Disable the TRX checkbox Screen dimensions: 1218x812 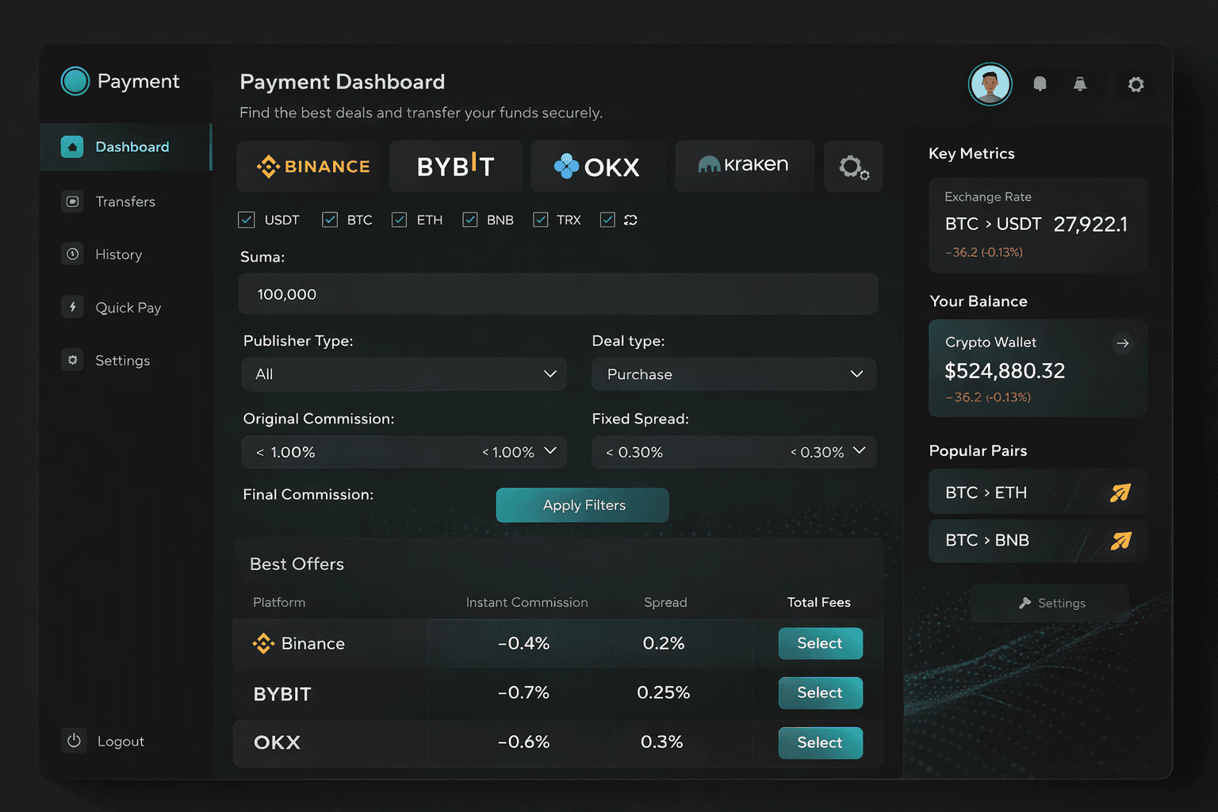(x=541, y=220)
